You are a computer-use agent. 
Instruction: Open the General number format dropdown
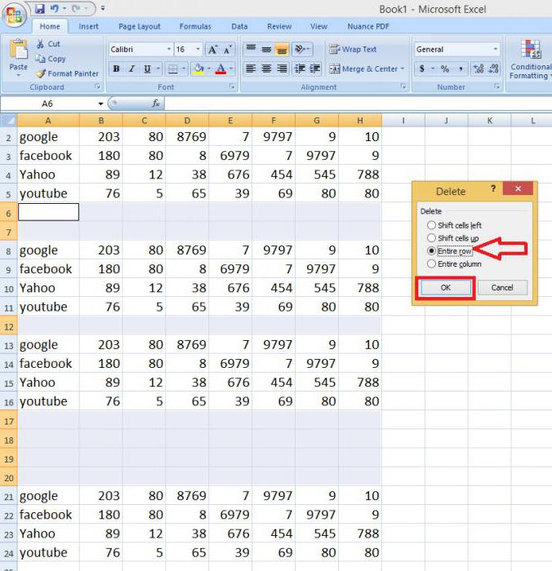point(496,49)
